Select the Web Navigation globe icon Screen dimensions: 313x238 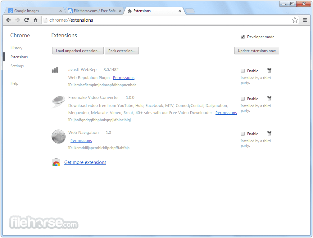pos(58,136)
